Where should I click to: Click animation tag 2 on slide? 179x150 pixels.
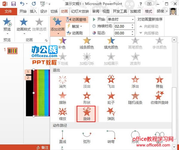click(28, 78)
